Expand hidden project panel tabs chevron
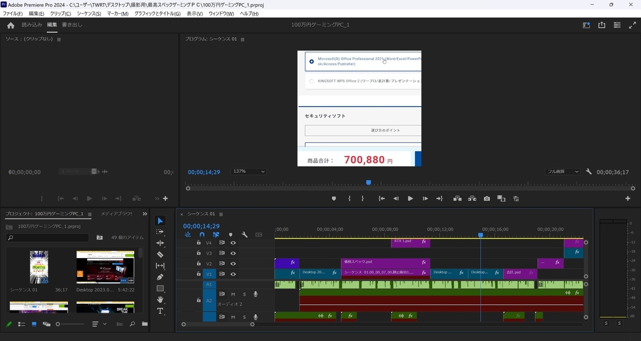This screenshot has width=641, height=341. click(x=145, y=214)
